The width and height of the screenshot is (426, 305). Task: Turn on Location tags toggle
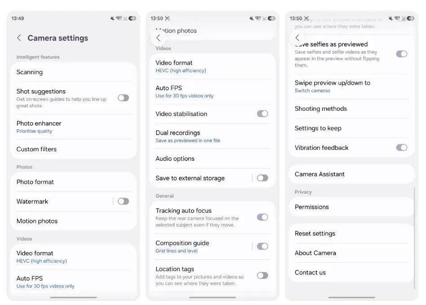263,275
